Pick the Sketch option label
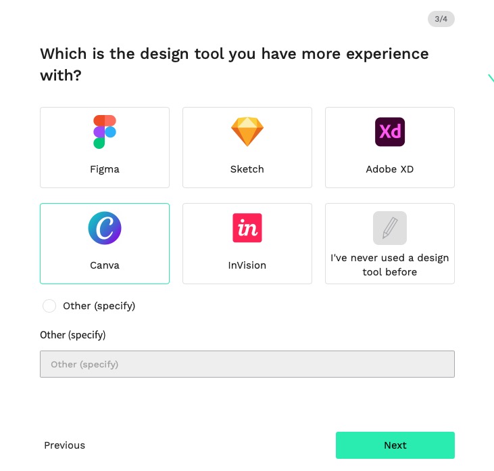The height and width of the screenshot is (471, 494). [247, 169]
